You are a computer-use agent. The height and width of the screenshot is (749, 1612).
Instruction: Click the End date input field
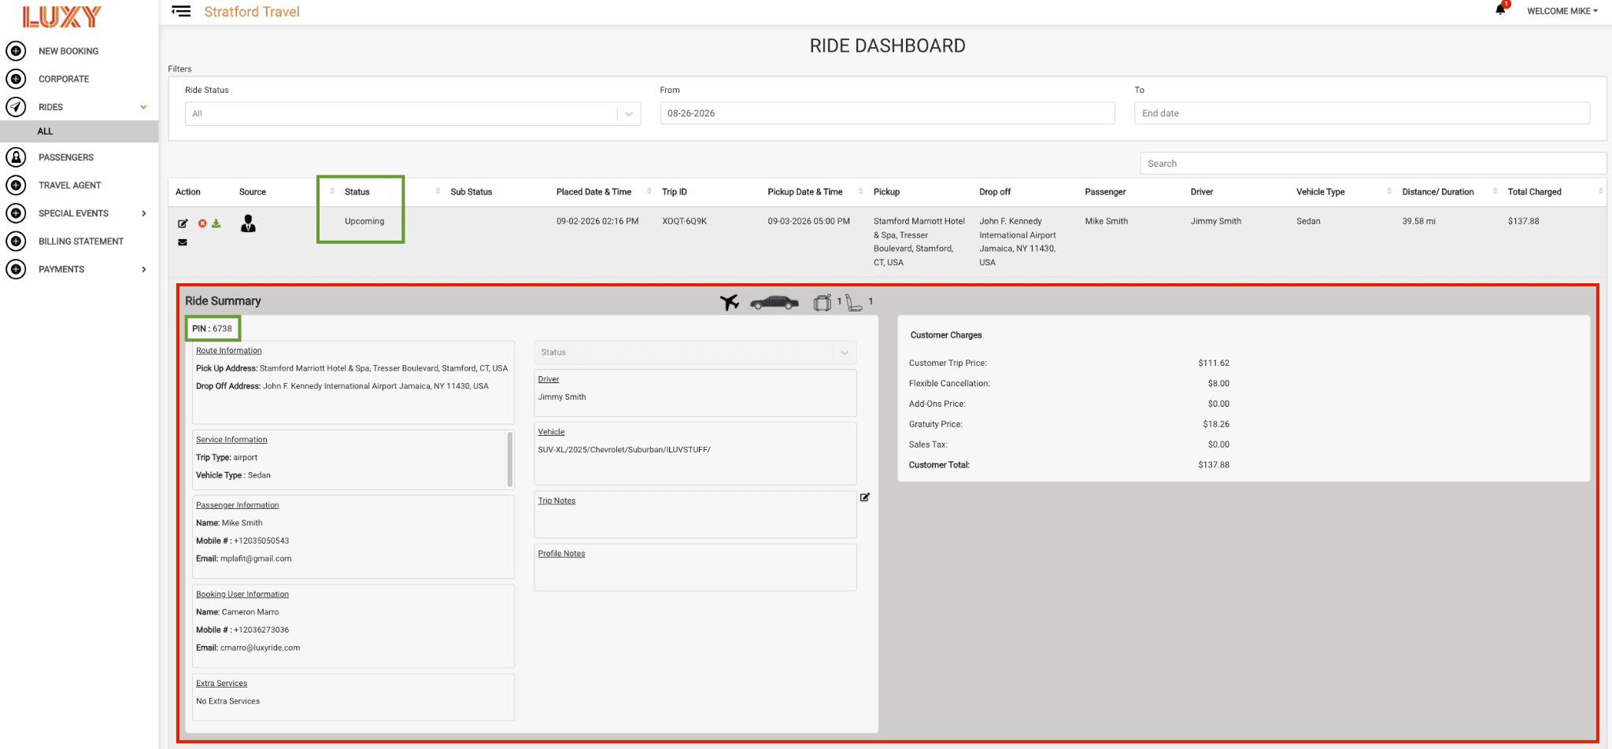(x=1362, y=113)
